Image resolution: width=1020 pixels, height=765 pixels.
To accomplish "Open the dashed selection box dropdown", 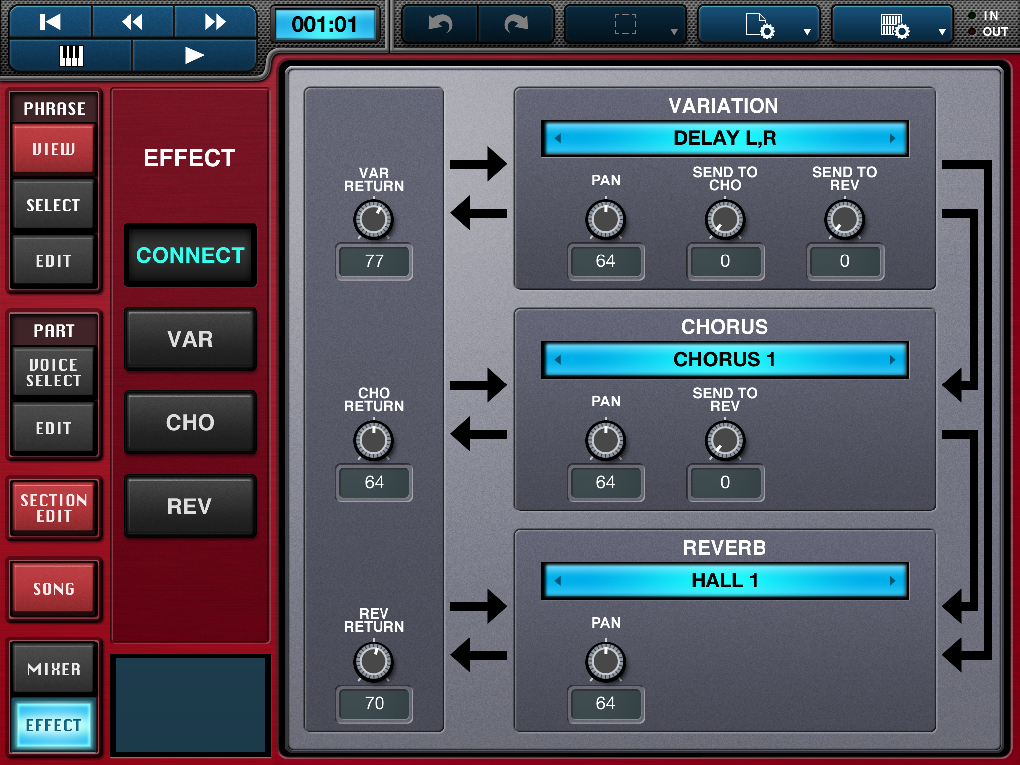I will [626, 24].
